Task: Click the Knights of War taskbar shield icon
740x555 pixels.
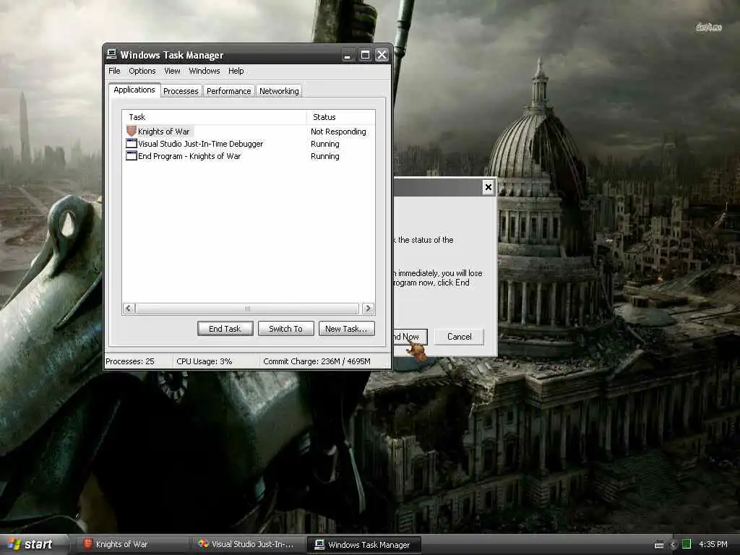Action: [x=87, y=543]
